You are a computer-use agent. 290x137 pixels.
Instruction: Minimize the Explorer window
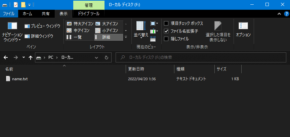point(252,5)
